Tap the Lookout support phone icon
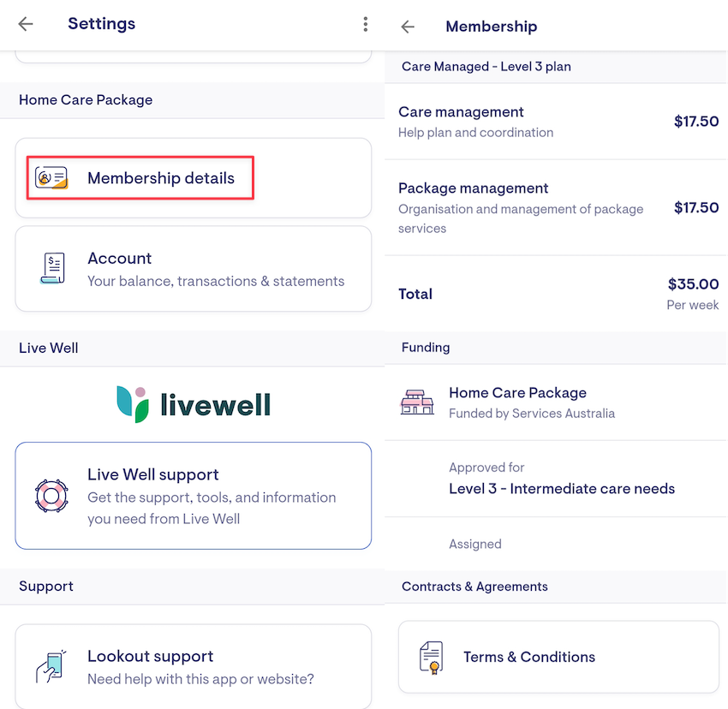Viewport: 728px width, 709px height. pyautogui.click(x=51, y=667)
